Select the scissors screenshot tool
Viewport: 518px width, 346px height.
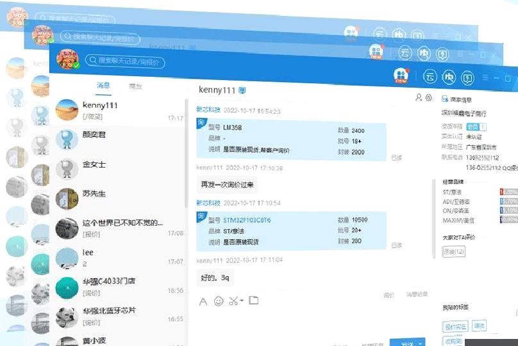(x=233, y=301)
